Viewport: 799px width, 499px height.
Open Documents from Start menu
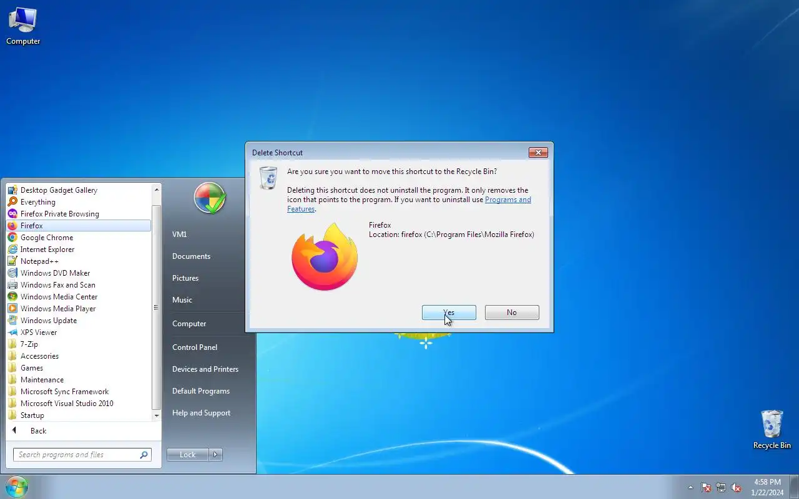[191, 256]
